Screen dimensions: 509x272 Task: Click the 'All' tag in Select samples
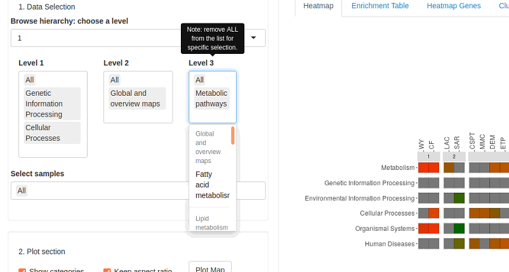click(22, 191)
